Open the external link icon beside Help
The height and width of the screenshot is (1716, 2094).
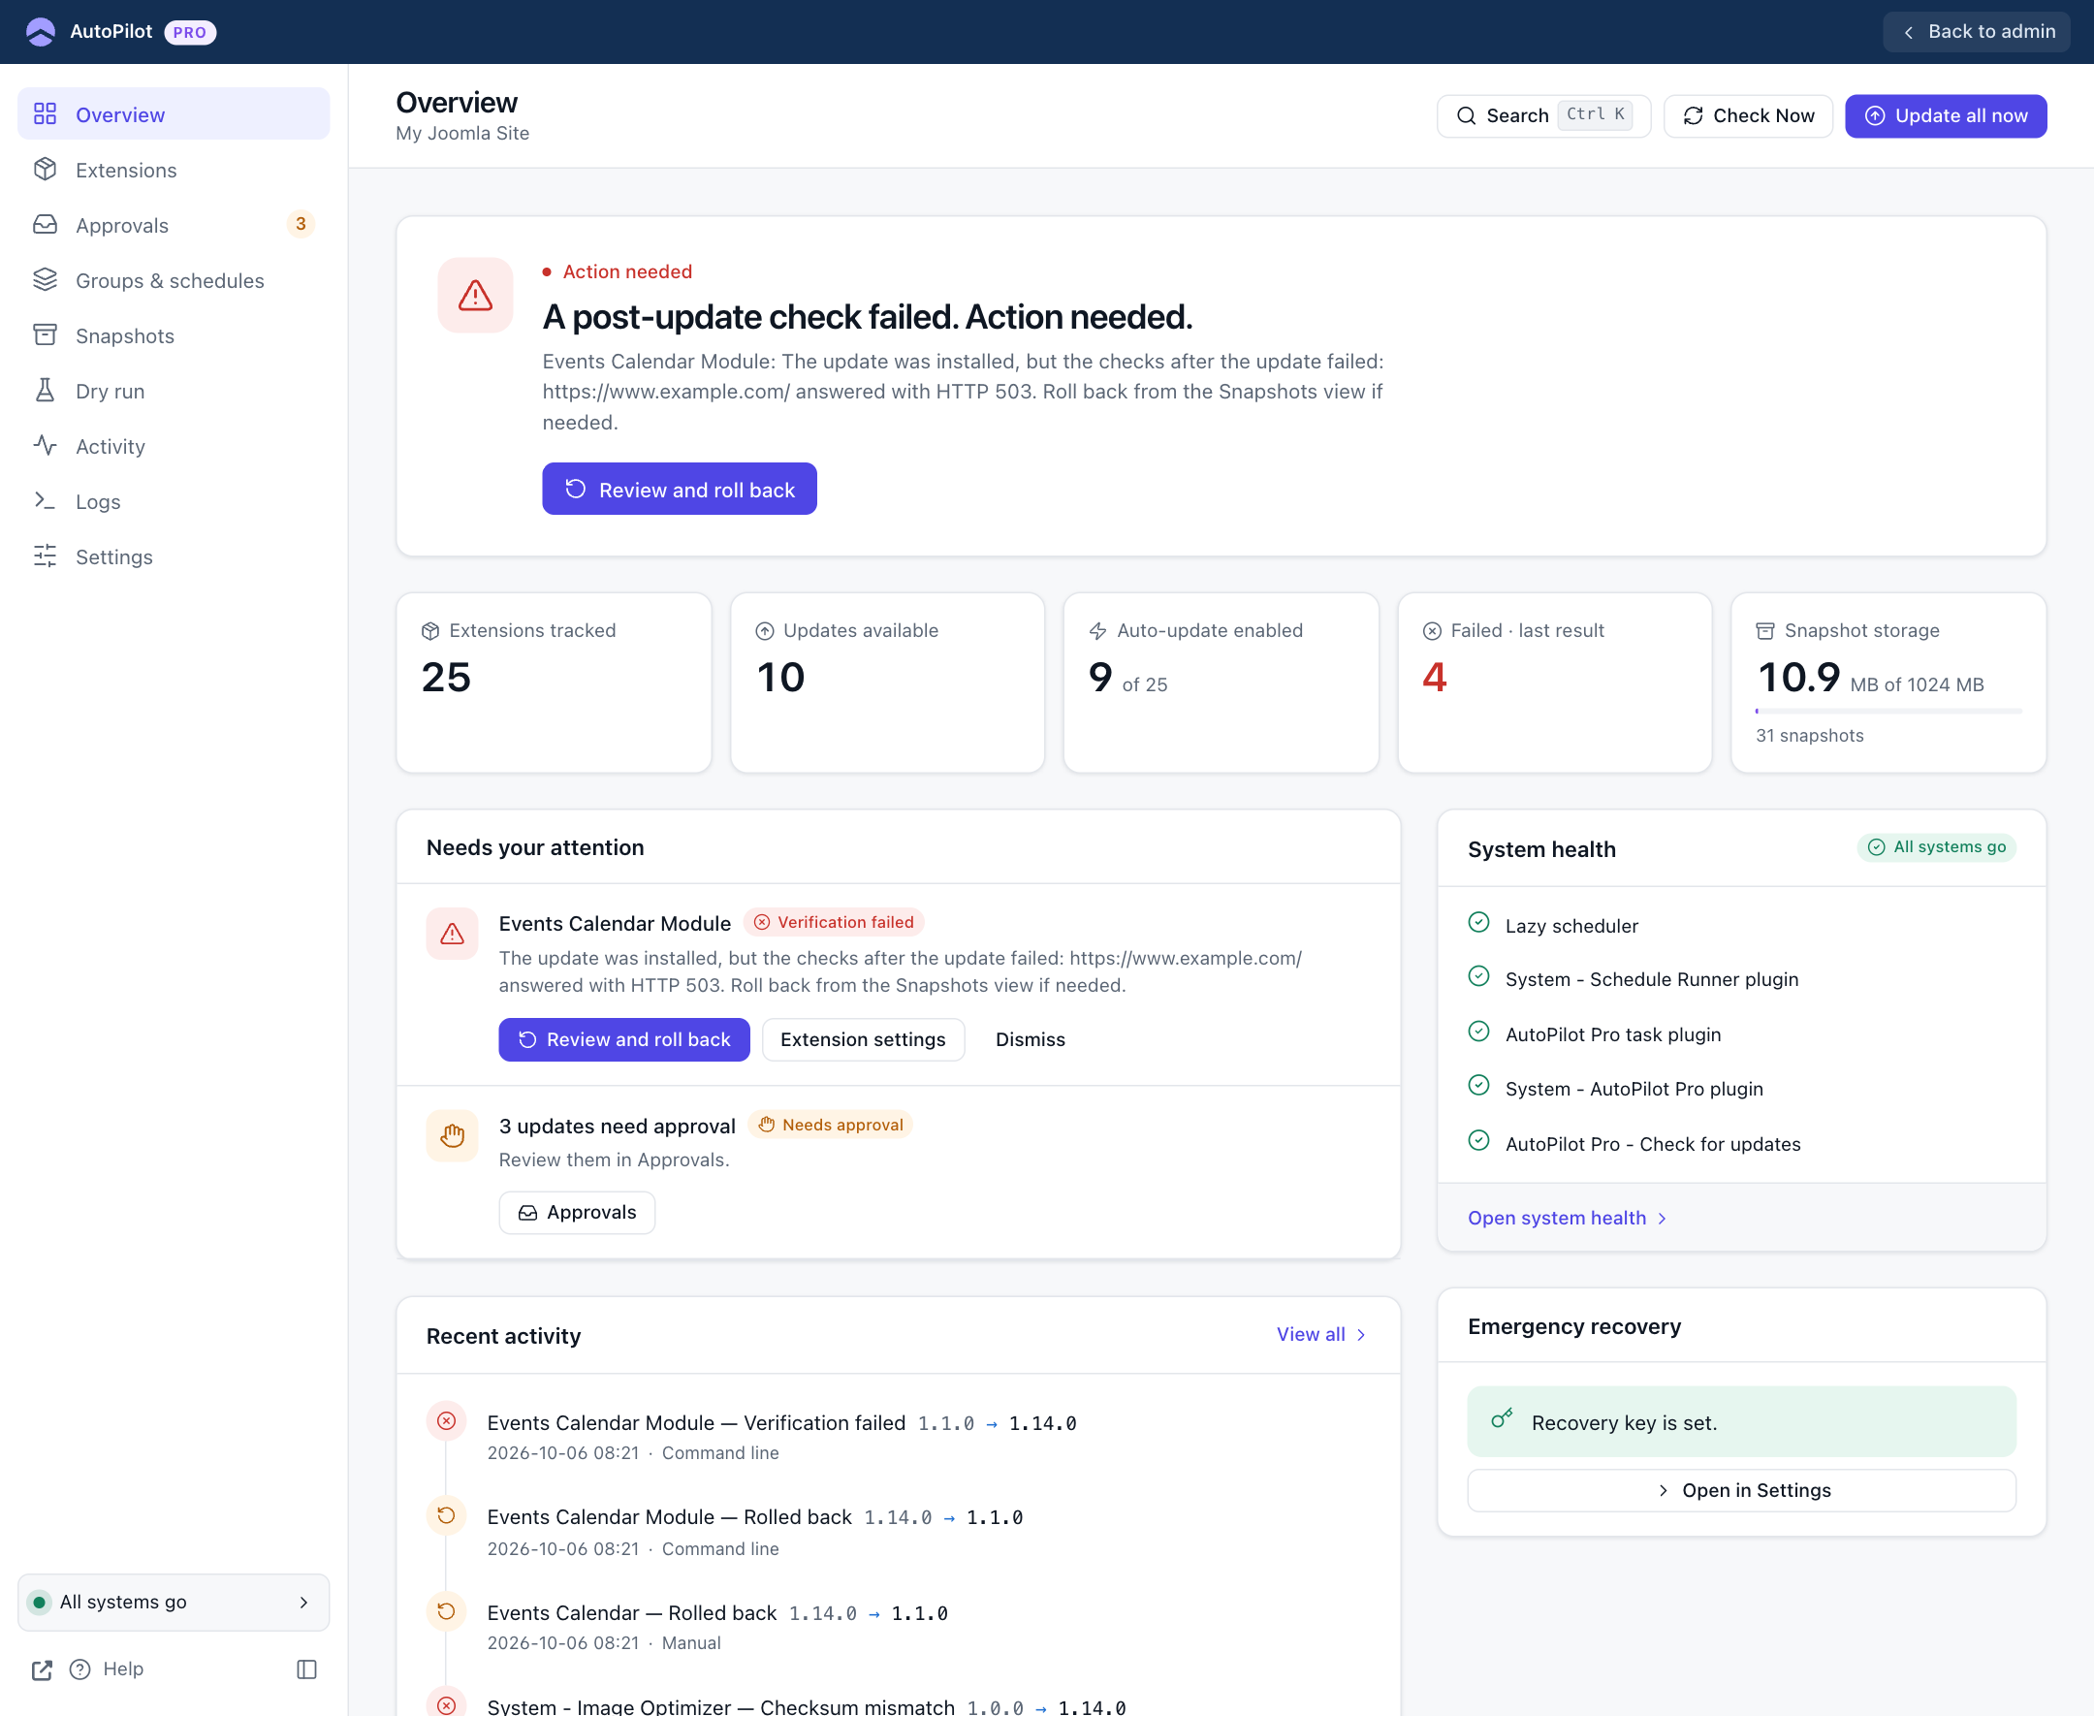pos(42,1669)
